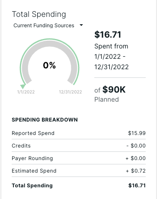
Task: Select the Reported Spend row
Action: [79, 133]
